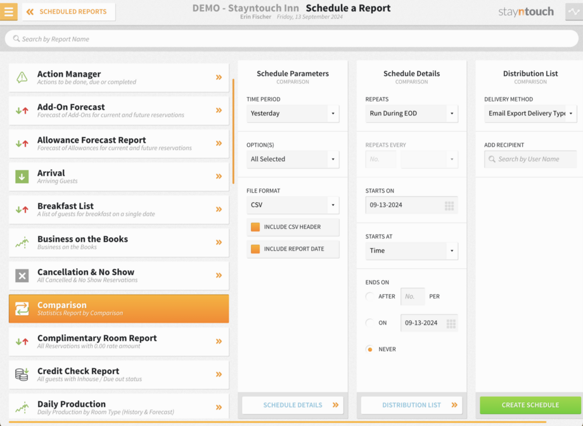Viewport: 583px width, 426px height.
Task: Click the activity pulse icon top right
Action: 574,11
